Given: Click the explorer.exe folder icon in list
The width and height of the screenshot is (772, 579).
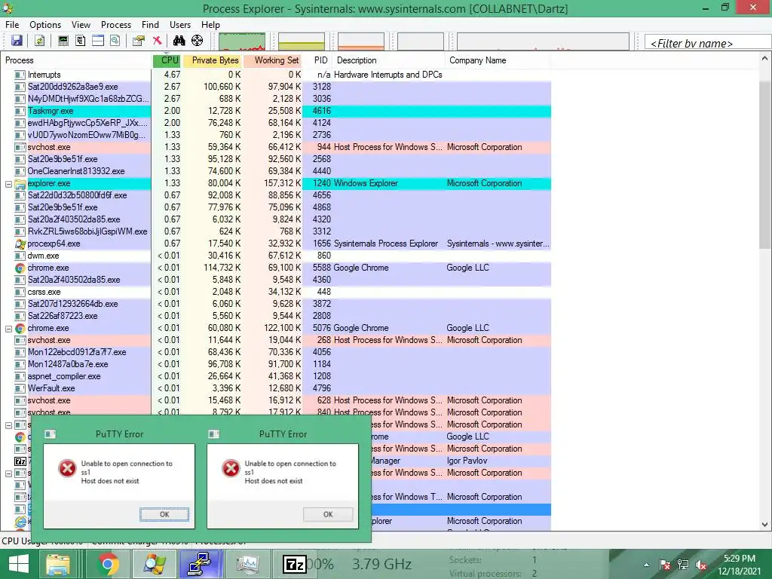Looking at the screenshot, I should 20,184.
